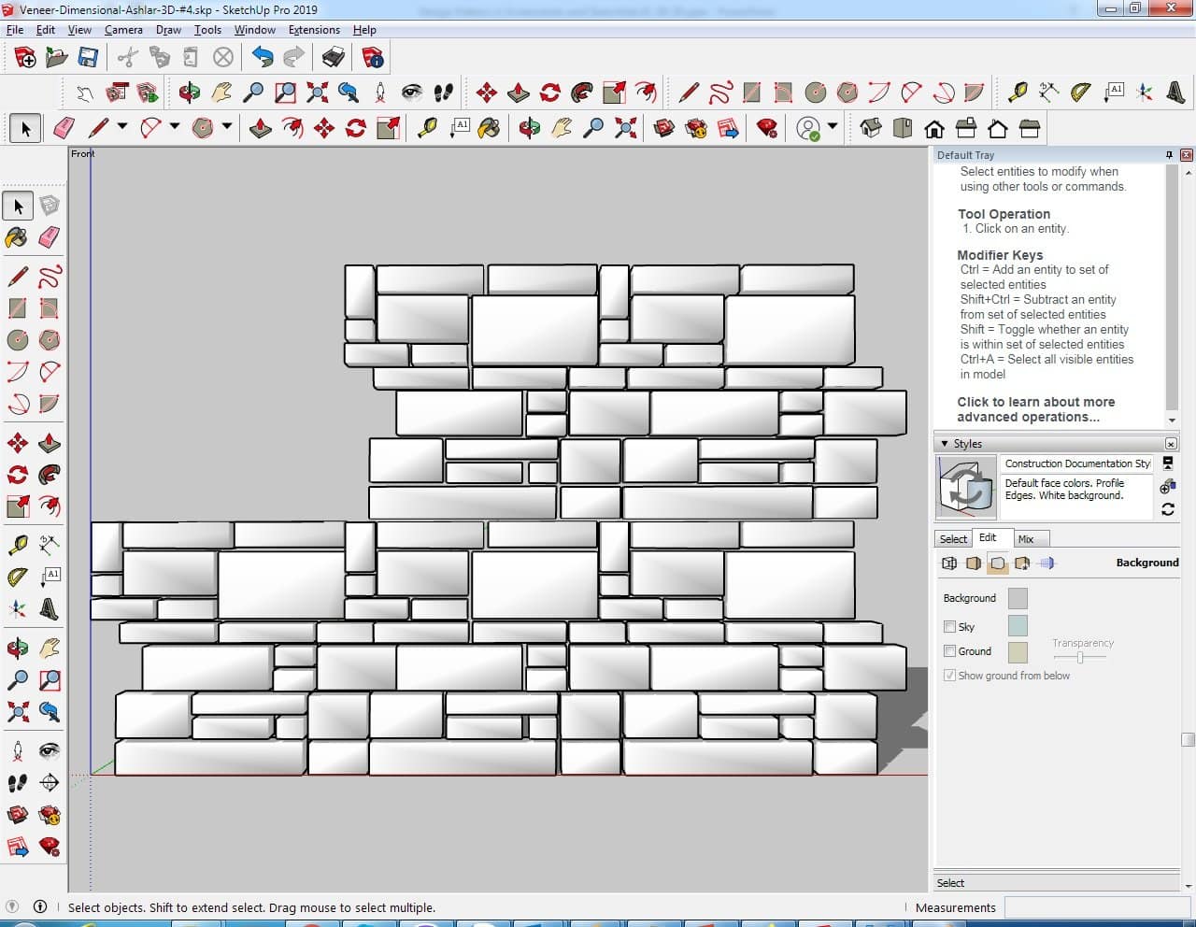This screenshot has width=1196, height=927.
Task: Open the Watermark settings in Styles Edit
Action: point(1022,563)
